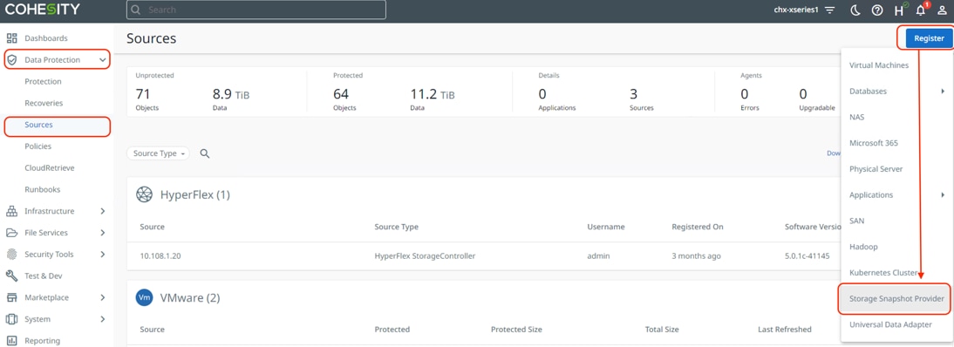This screenshot has height=347, width=954.
Task: Click the 3 Sources count
Action: coord(633,94)
